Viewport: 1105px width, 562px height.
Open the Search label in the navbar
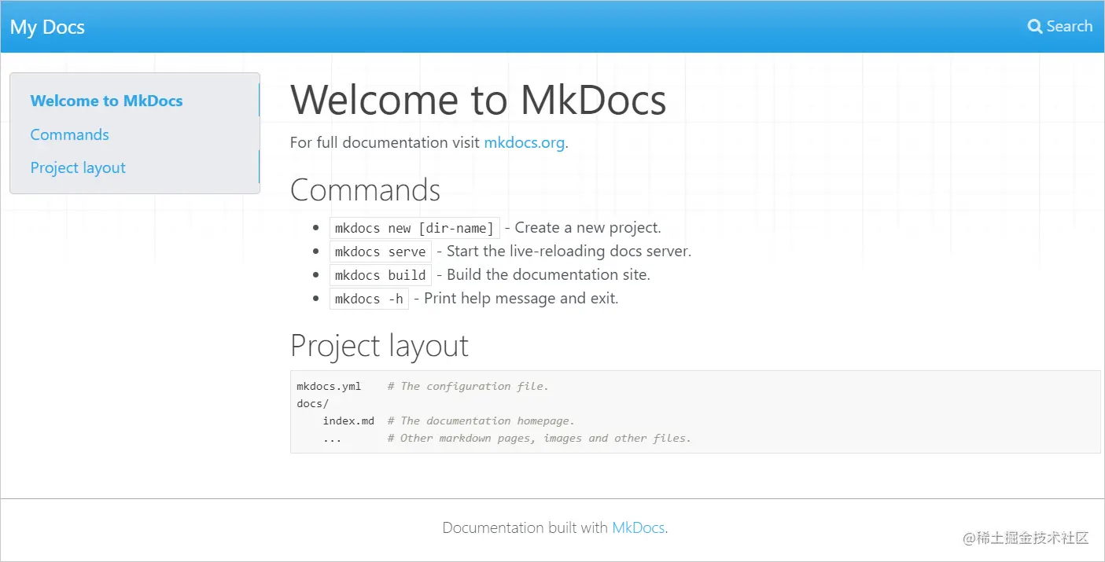click(x=1069, y=26)
